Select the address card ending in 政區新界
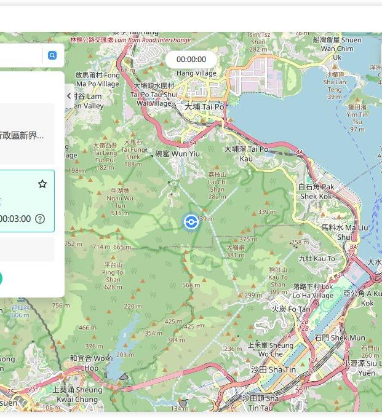382x418 pixels. coord(25,135)
